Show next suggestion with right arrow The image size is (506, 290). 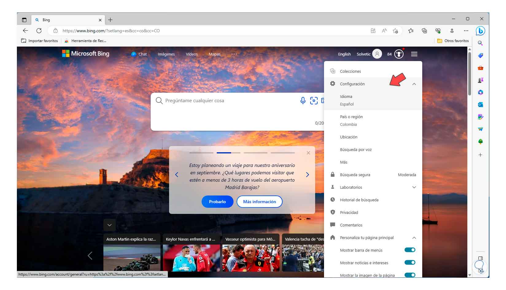click(307, 175)
